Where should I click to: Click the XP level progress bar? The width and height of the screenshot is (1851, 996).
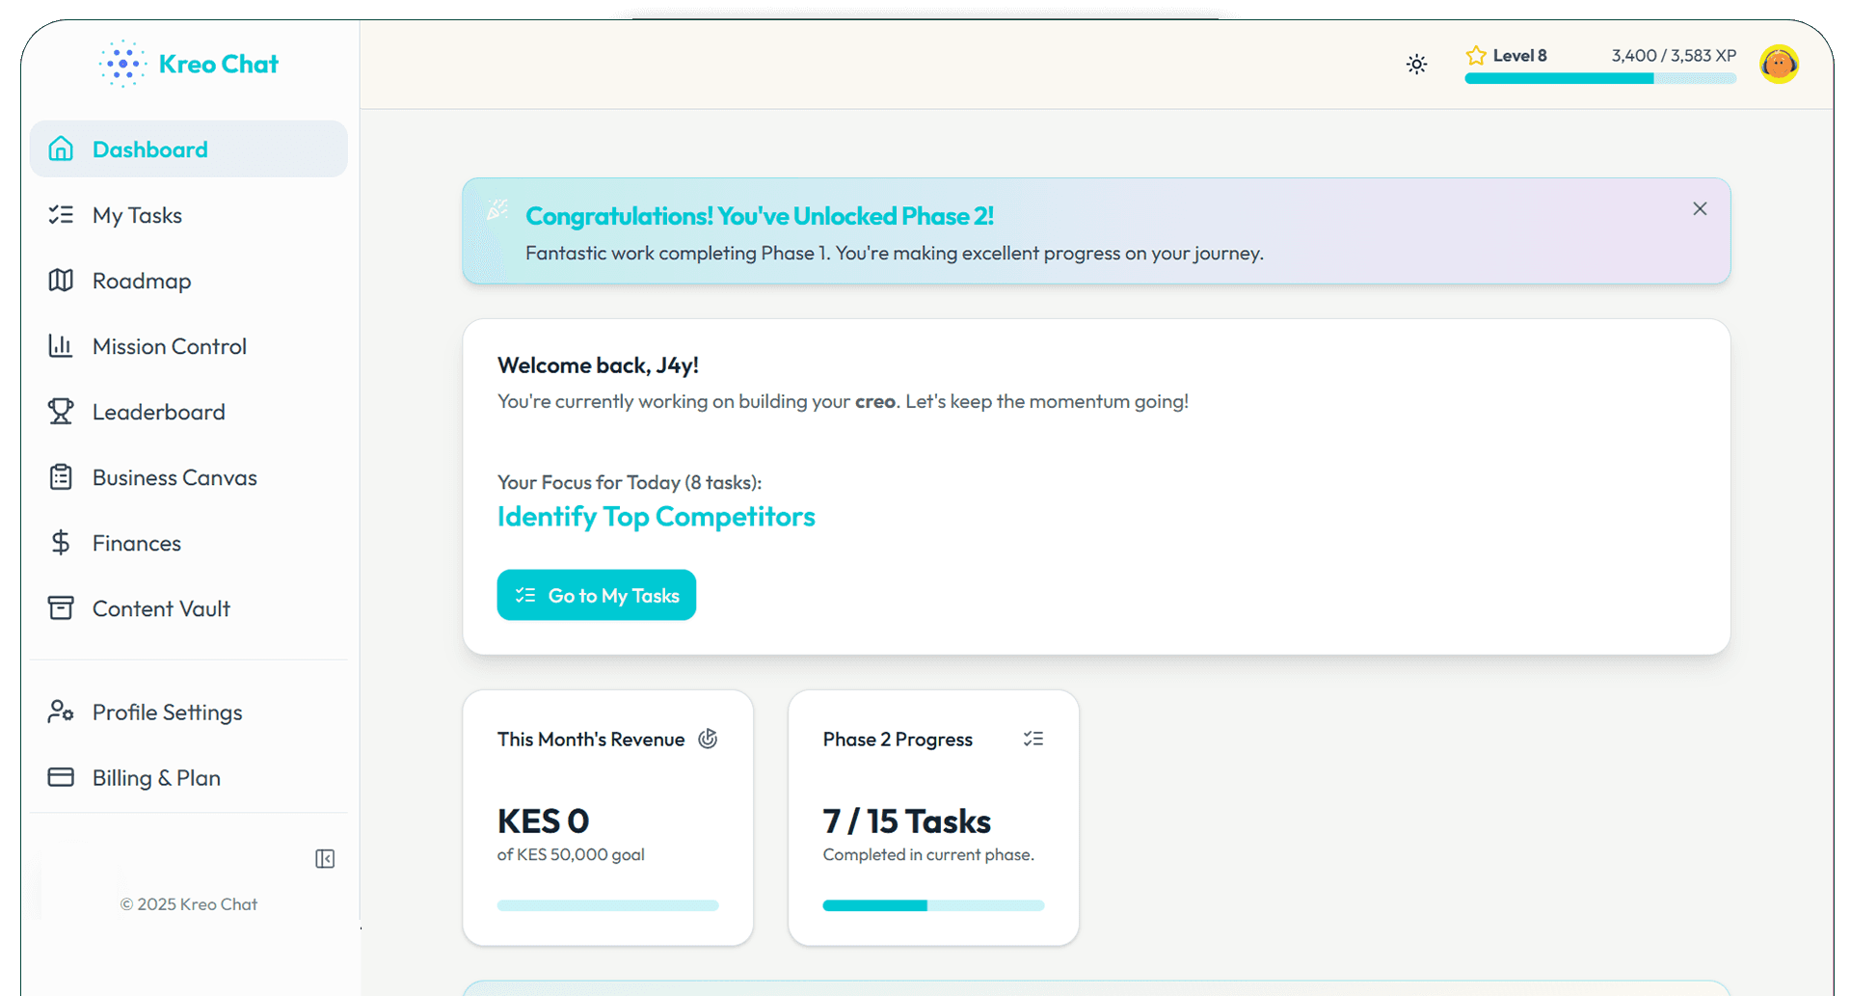pos(1599,79)
